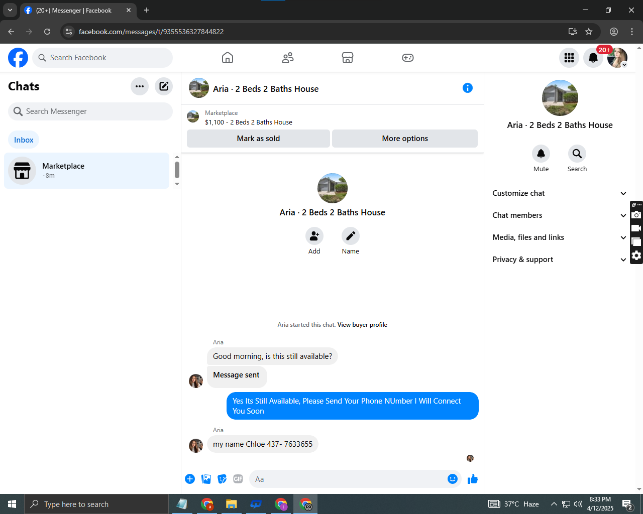Select the Inbox tab
The height and width of the screenshot is (514, 643).
tap(24, 140)
